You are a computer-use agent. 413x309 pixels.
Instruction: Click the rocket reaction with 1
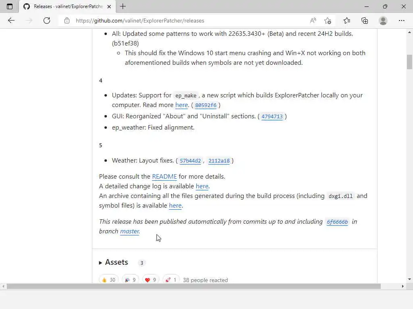pyautogui.click(x=171, y=280)
